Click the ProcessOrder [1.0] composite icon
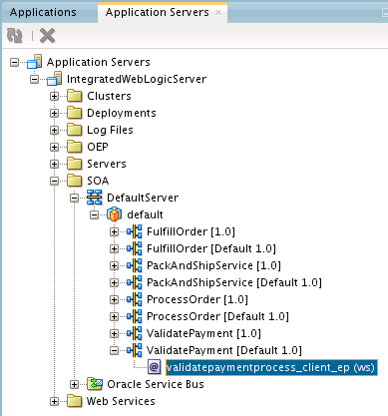 pyautogui.click(x=135, y=299)
